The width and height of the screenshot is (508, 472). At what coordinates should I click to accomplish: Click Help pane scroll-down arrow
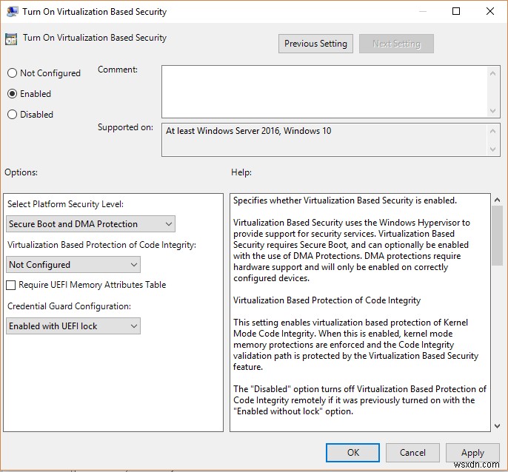[x=497, y=426]
